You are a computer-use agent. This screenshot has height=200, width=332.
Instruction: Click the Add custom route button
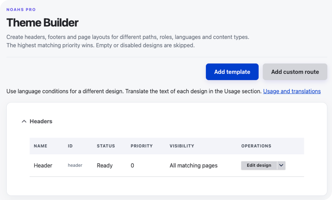coord(295,72)
